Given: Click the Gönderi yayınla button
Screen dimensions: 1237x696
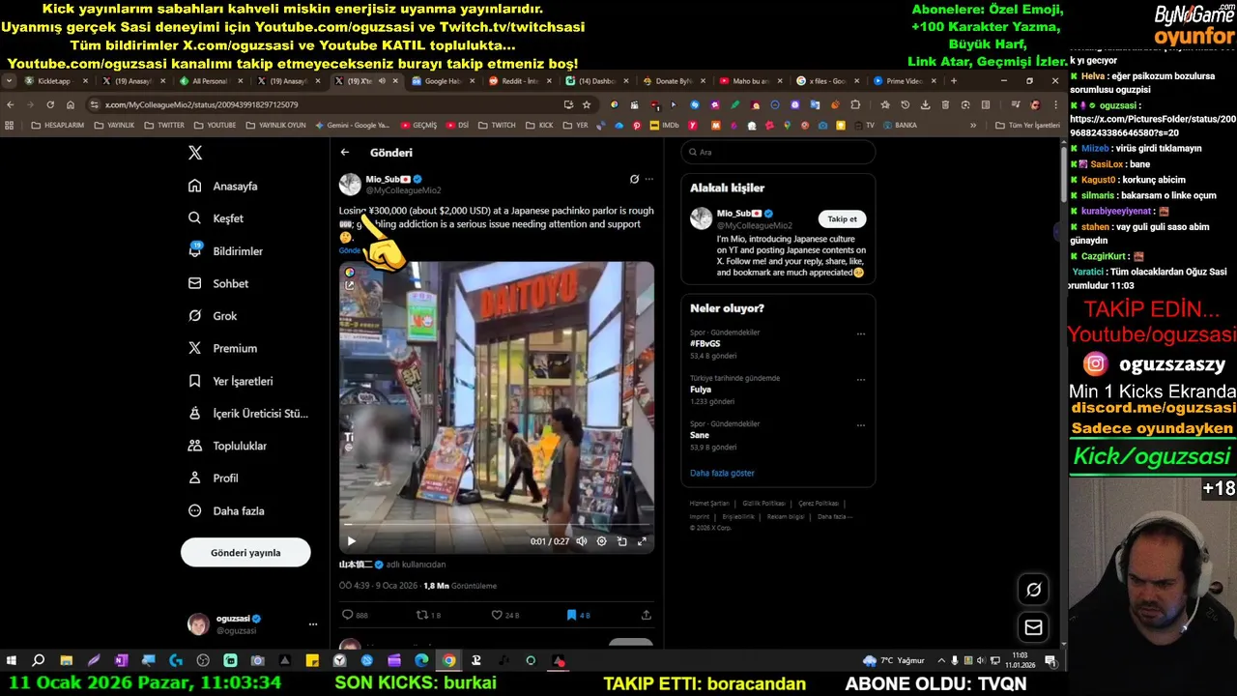Looking at the screenshot, I should click(x=245, y=553).
